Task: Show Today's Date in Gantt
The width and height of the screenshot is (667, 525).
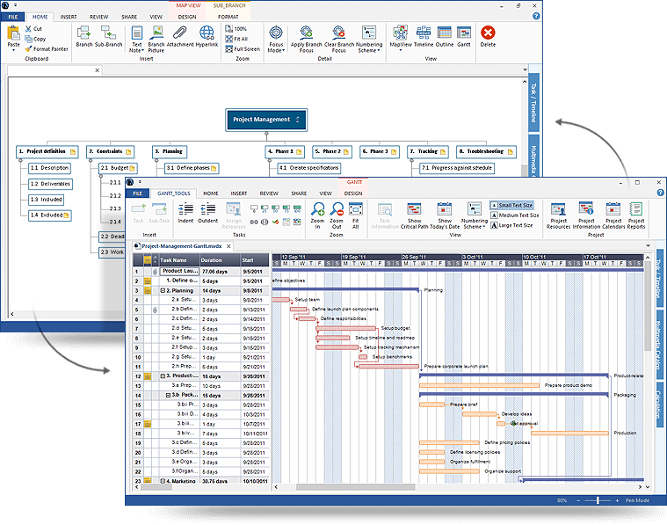Action: (x=445, y=215)
